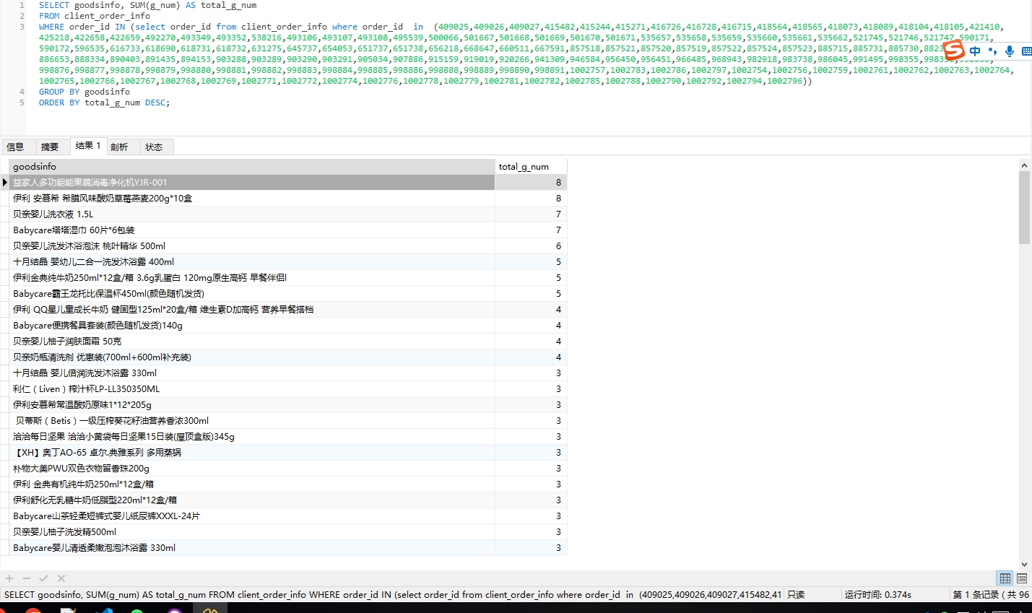The width and height of the screenshot is (1032, 613).
Task: Click the plus add record icon
Action: pos(9,578)
